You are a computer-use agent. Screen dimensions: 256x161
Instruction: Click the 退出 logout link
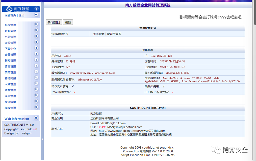click(x=21, y=15)
